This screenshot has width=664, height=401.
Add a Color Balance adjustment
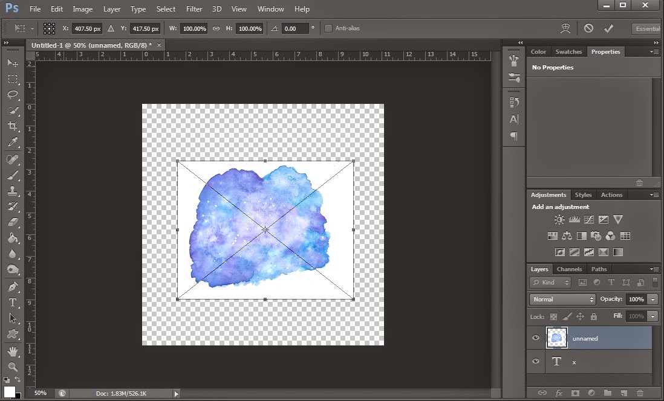[567, 236]
